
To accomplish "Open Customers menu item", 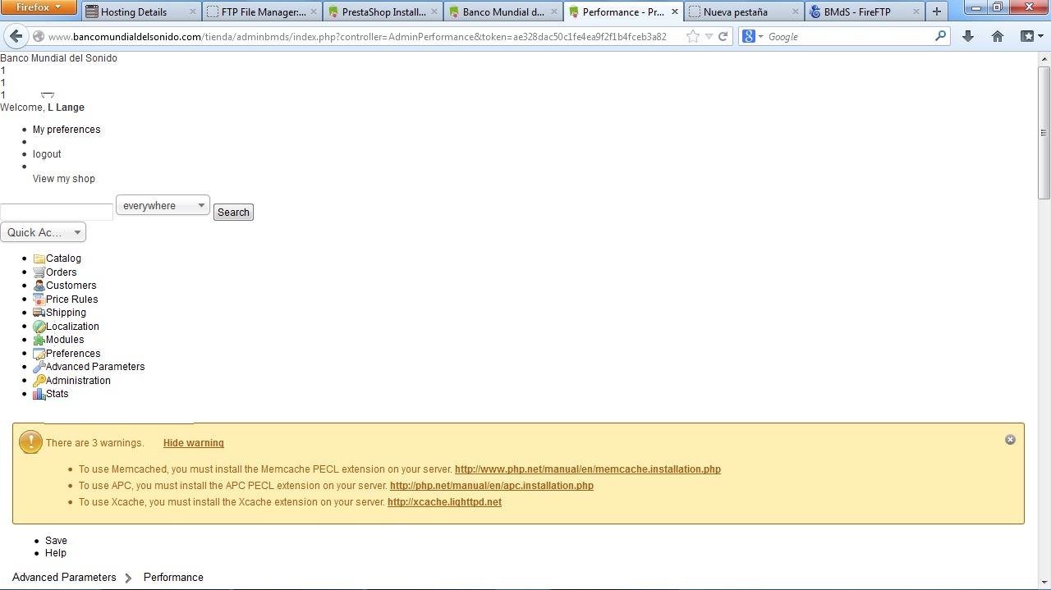I will pyautogui.click(x=71, y=286).
